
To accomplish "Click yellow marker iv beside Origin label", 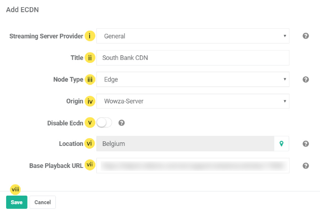I will 90,101.
